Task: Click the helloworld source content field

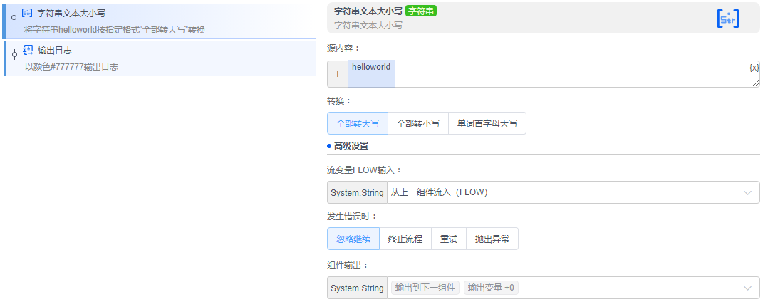Action: click(x=554, y=74)
